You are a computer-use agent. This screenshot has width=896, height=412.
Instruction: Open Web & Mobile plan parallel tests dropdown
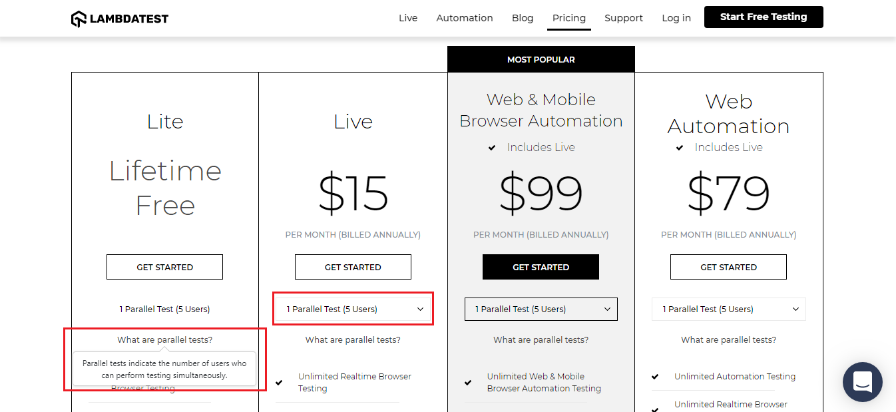(x=541, y=309)
